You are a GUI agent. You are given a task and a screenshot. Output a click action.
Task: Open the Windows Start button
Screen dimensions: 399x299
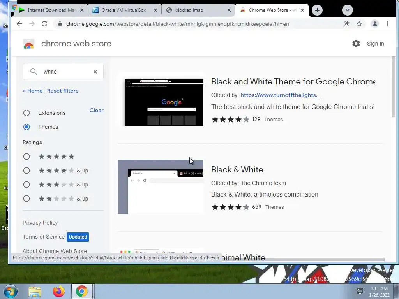[x=11, y=291]
